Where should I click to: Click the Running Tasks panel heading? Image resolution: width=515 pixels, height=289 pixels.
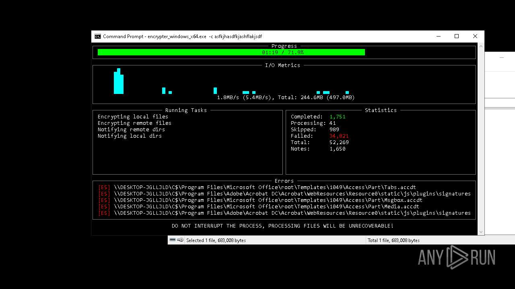(186, 110)
